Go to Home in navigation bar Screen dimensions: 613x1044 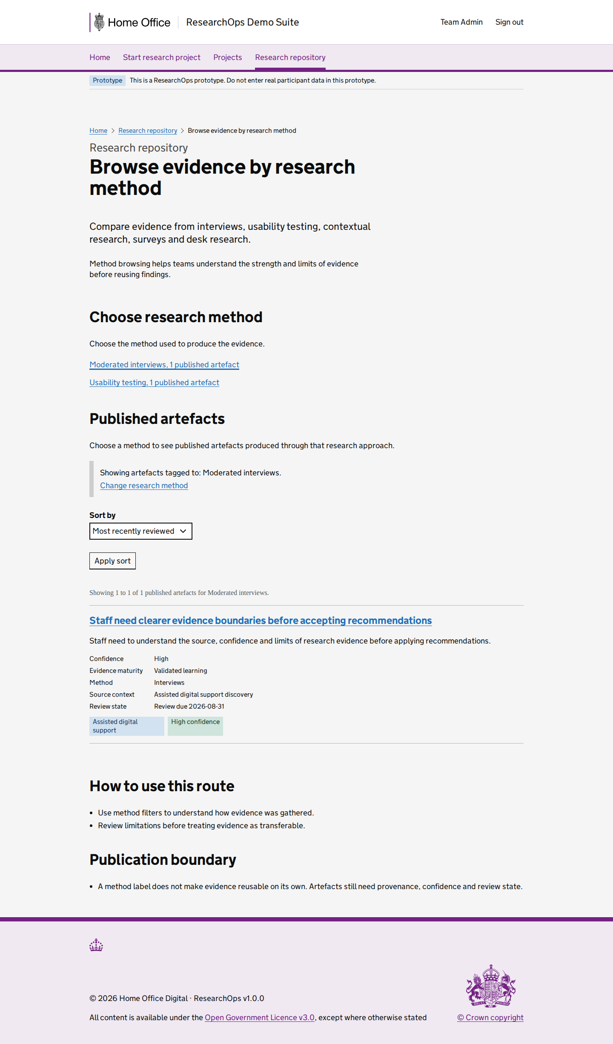click(x=100, y=57)
